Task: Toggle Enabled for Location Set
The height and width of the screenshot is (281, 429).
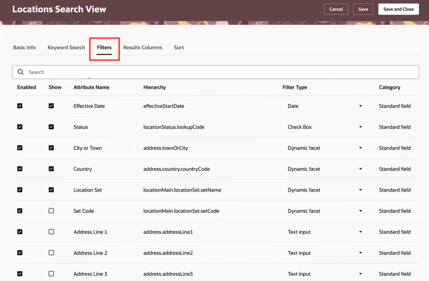Action: 20,190
